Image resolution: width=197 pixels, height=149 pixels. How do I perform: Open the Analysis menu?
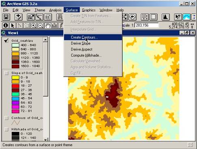point(55,10)
